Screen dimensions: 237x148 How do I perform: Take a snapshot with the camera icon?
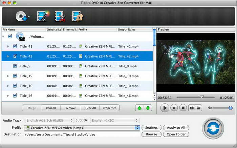click(x=192, y=108)
